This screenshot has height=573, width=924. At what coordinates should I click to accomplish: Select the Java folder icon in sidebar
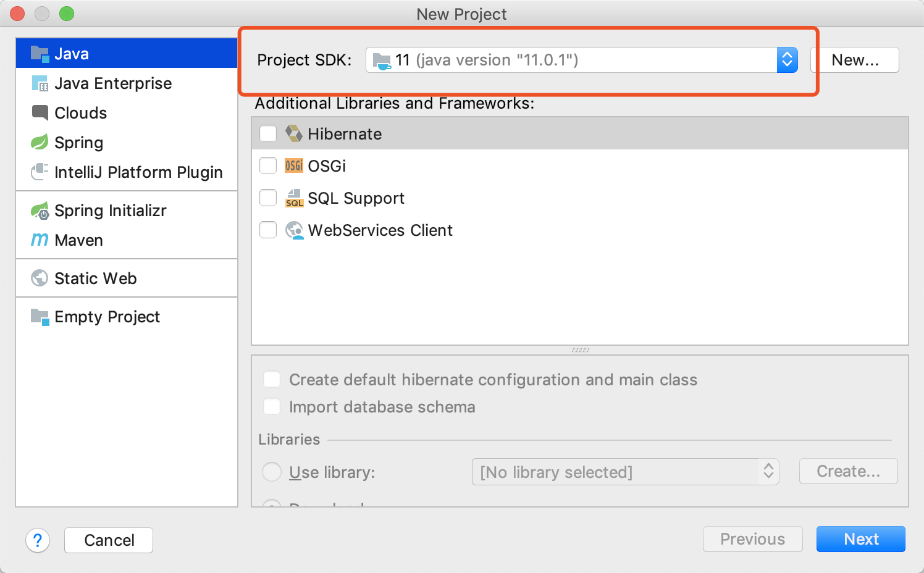pyautogui.click(x=40, y=54)
